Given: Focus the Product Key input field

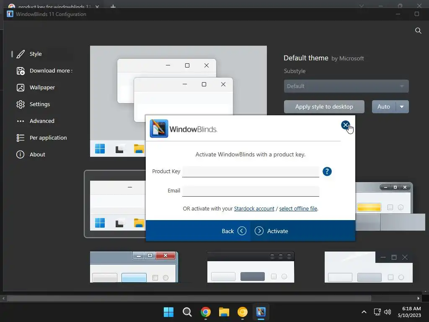Looking at the screenshot, I should [251, 171].
